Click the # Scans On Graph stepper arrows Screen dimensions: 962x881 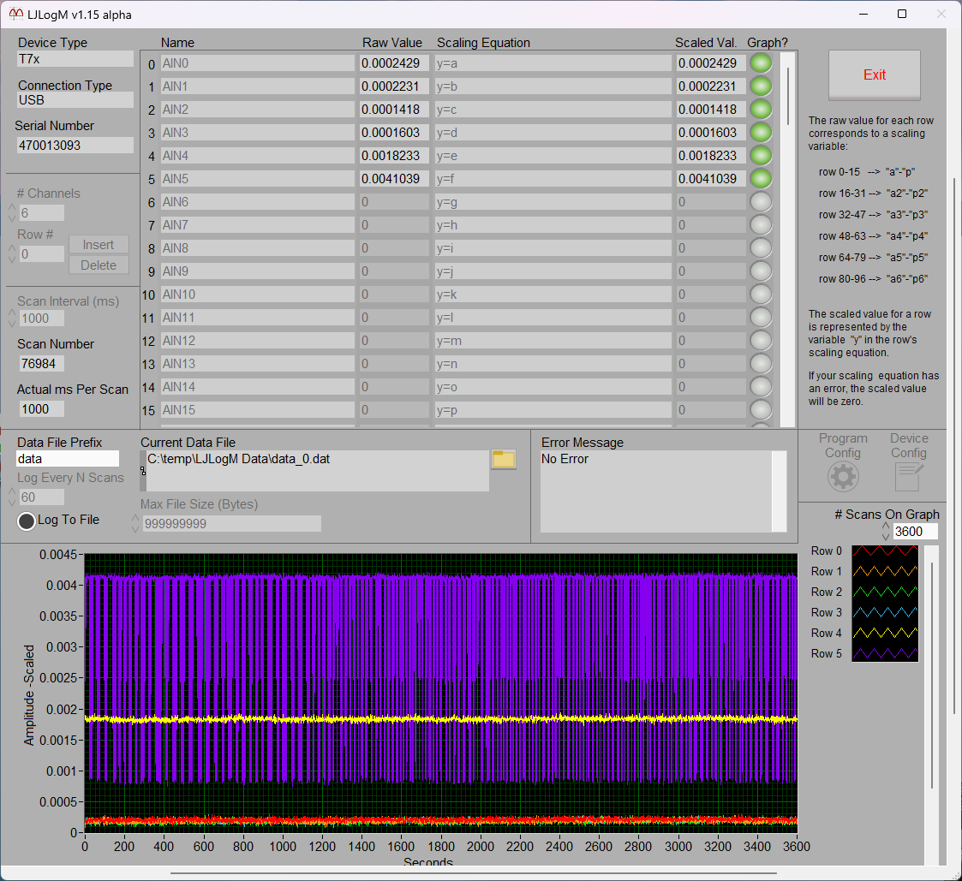click(886, 532)
